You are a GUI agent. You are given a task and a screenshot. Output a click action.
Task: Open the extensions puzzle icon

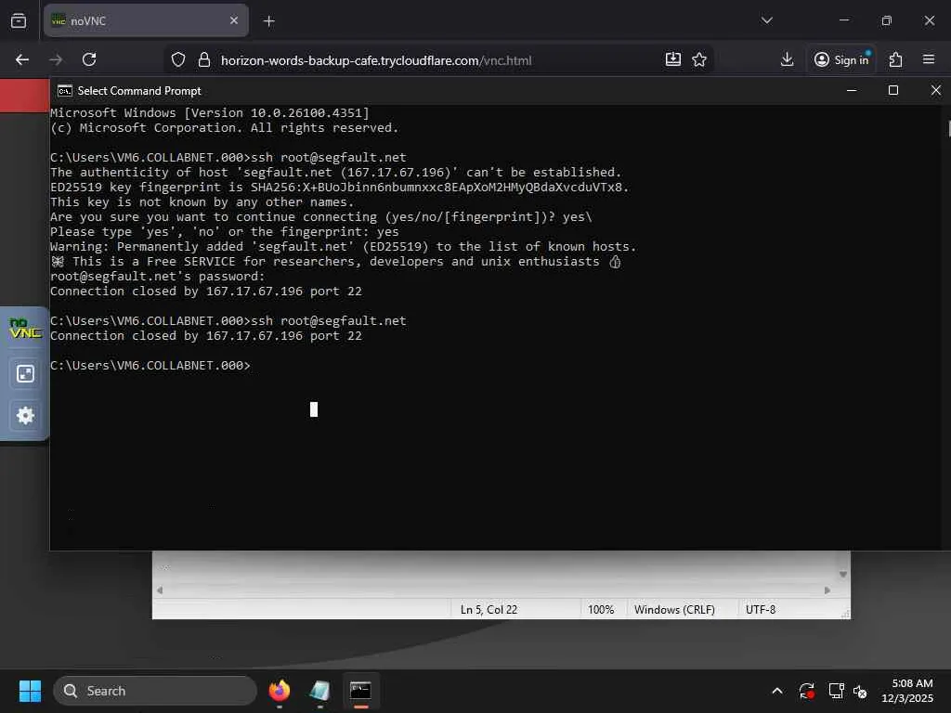click(895, 59)
